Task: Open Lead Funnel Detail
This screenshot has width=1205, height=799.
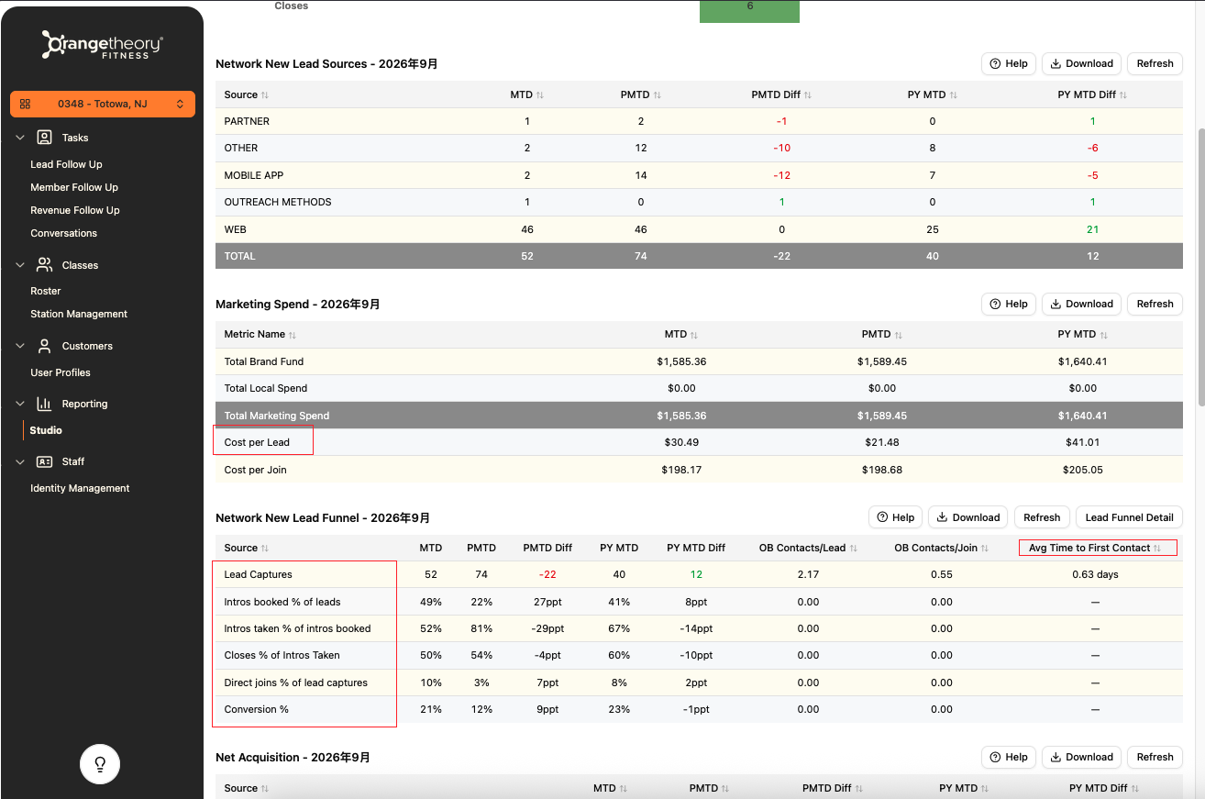Action: pos(1130,517)
